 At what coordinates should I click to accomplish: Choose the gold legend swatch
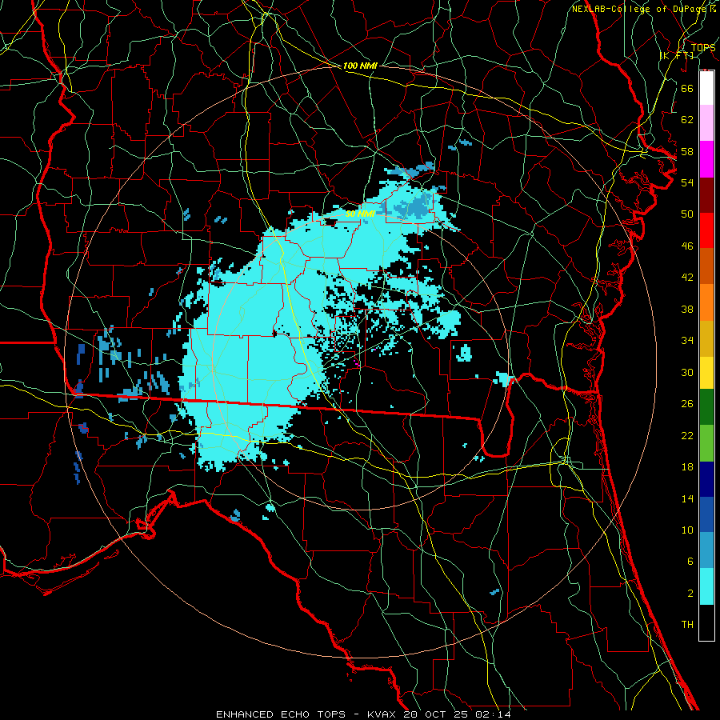click(706, 338)
